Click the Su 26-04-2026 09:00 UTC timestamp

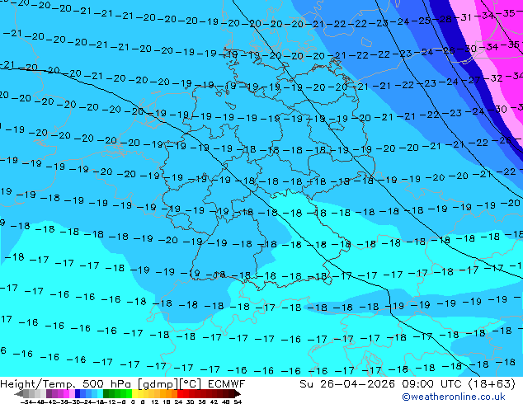point(408,384)
